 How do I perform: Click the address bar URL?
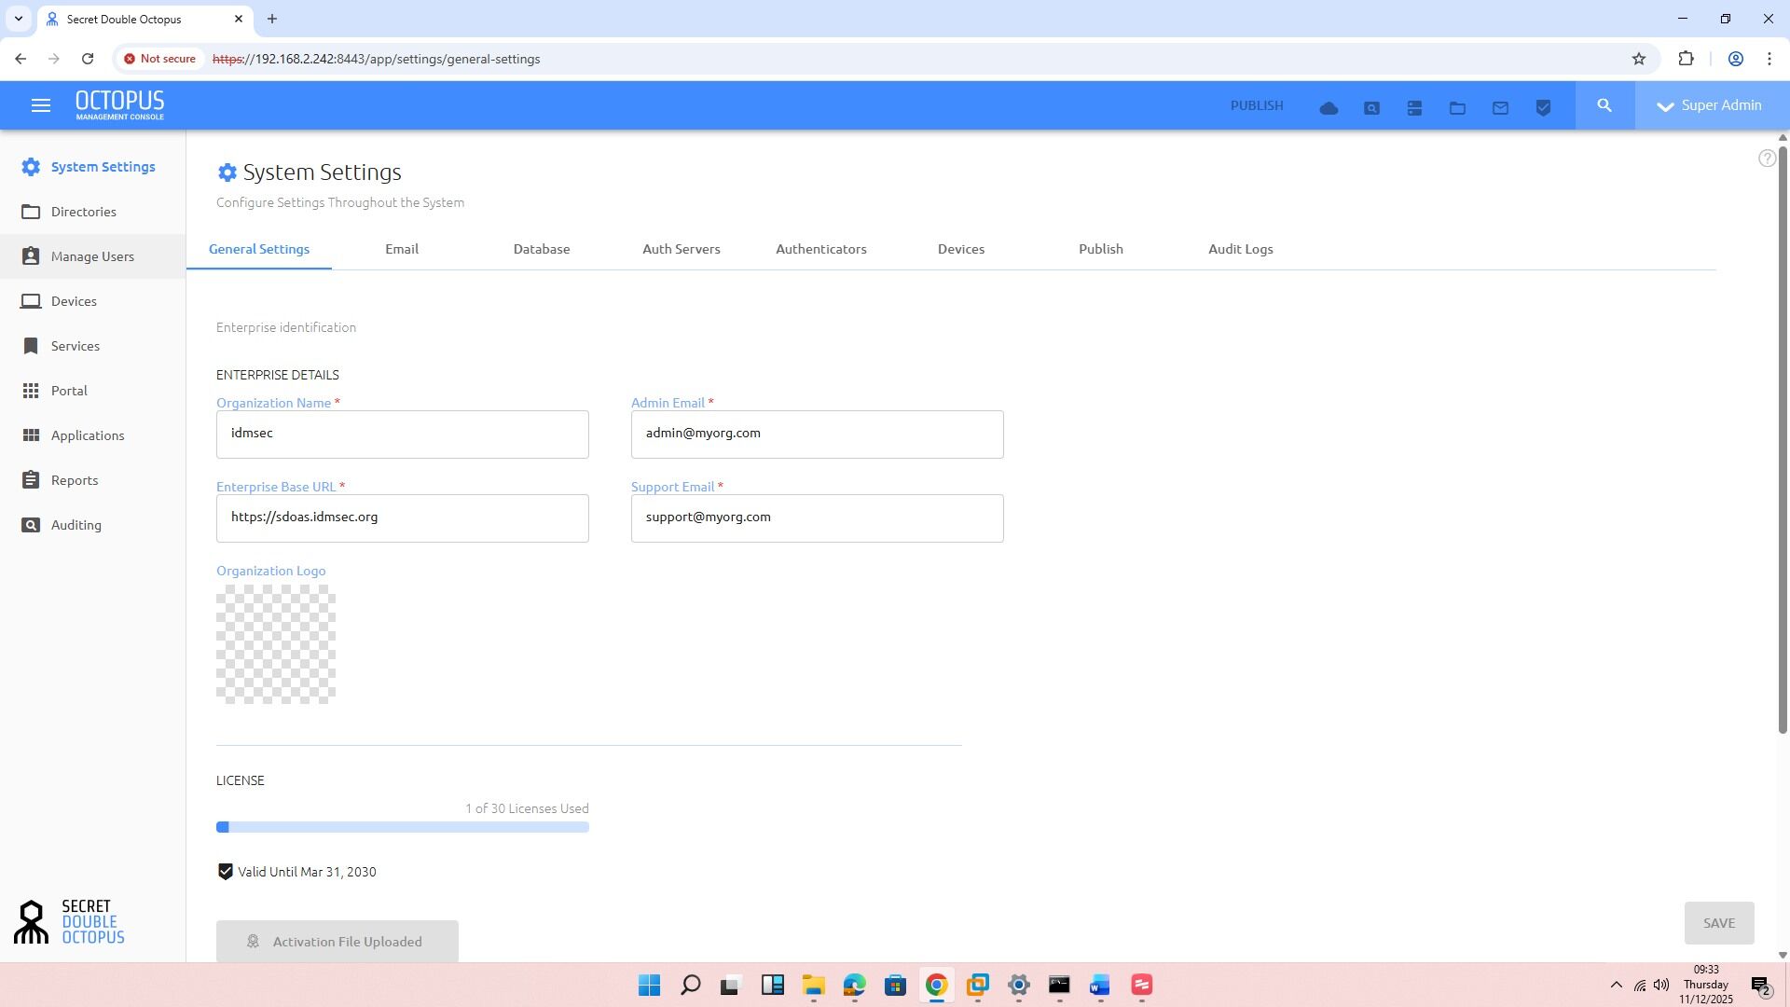377,59
